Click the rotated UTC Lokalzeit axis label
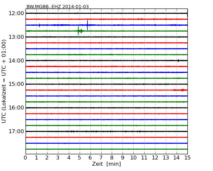Viewport: 213px width, 171px height. coord(4,81)
